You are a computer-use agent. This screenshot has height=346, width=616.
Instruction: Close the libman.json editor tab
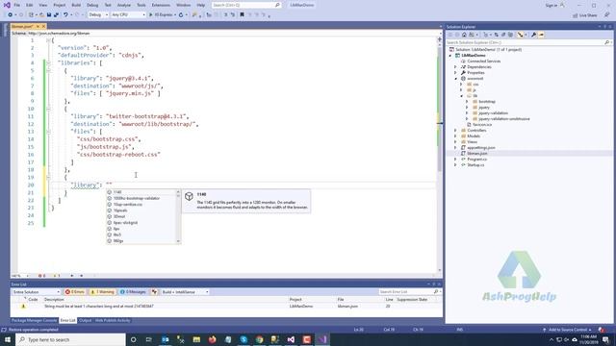pyautogui.click(x=43, y=26)
